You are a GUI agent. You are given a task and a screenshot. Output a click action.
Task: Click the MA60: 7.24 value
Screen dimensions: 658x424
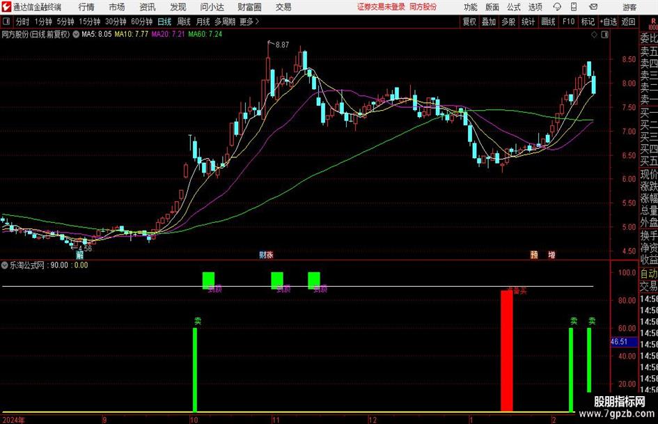205,34
